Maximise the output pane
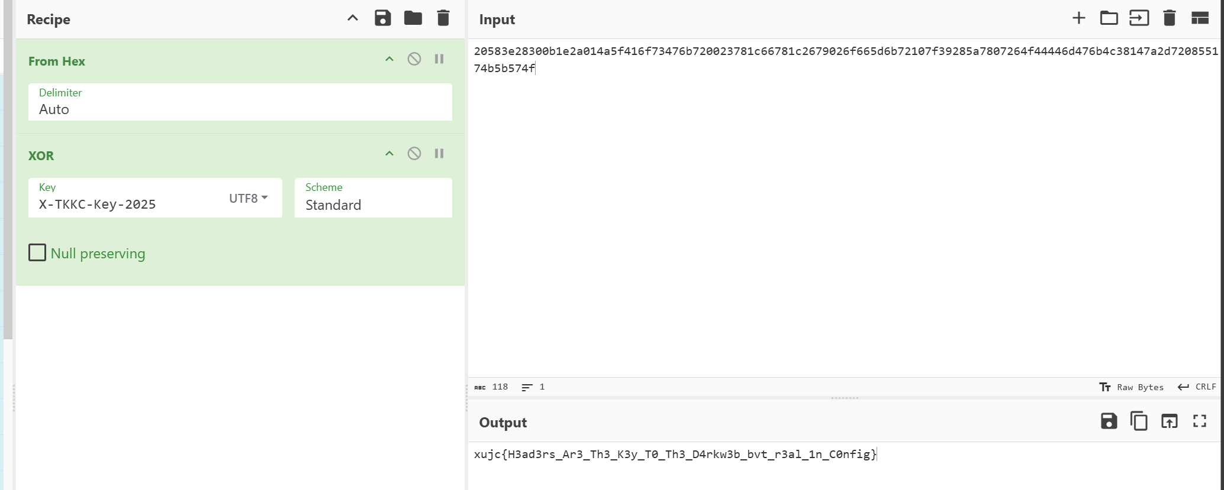Screen dimensions: 1224x490 click(x=1200, y=421)
